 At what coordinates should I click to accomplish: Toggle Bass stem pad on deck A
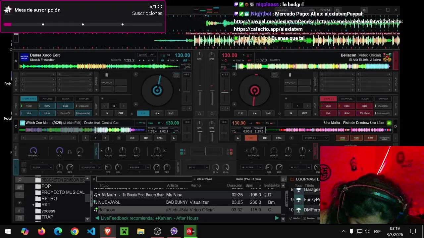[x=66, y=106]
